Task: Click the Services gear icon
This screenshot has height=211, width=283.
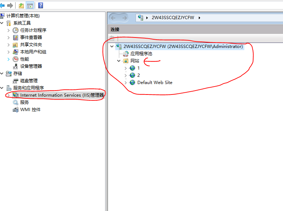Action: [x=16, y=102]
